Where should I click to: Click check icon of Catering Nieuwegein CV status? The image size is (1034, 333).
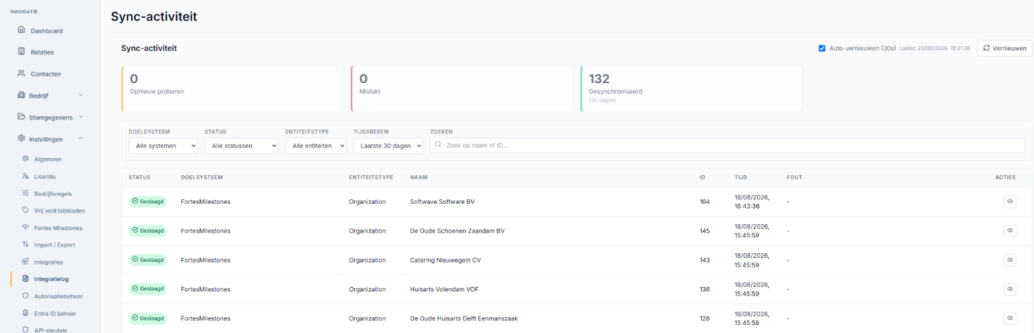135,260
